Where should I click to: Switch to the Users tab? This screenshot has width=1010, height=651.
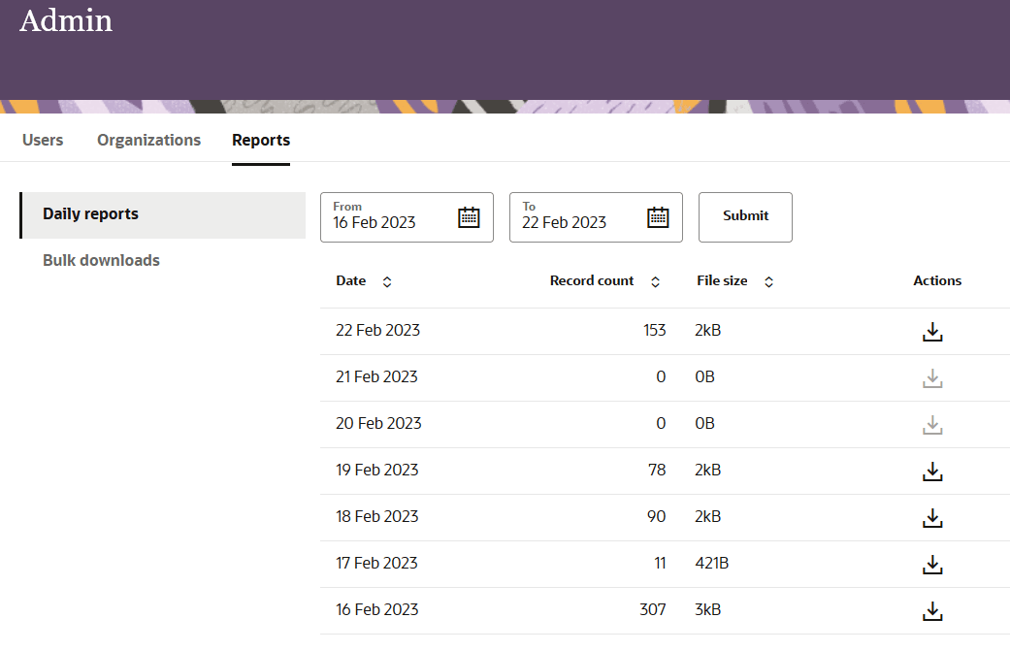(x=42, y=140)
